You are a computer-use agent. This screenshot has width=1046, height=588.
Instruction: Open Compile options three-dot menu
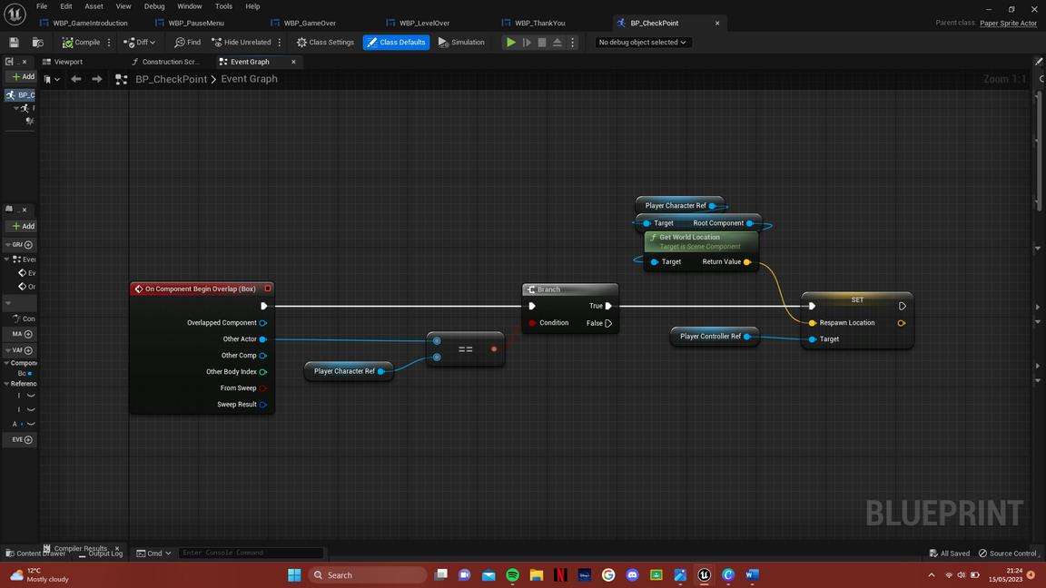[109, 42]
